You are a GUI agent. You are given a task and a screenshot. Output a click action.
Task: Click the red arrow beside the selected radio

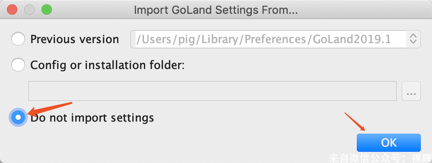[50, 109]
